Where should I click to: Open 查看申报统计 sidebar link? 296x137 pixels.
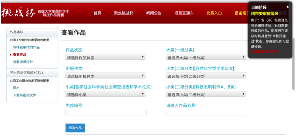(23, 62)
